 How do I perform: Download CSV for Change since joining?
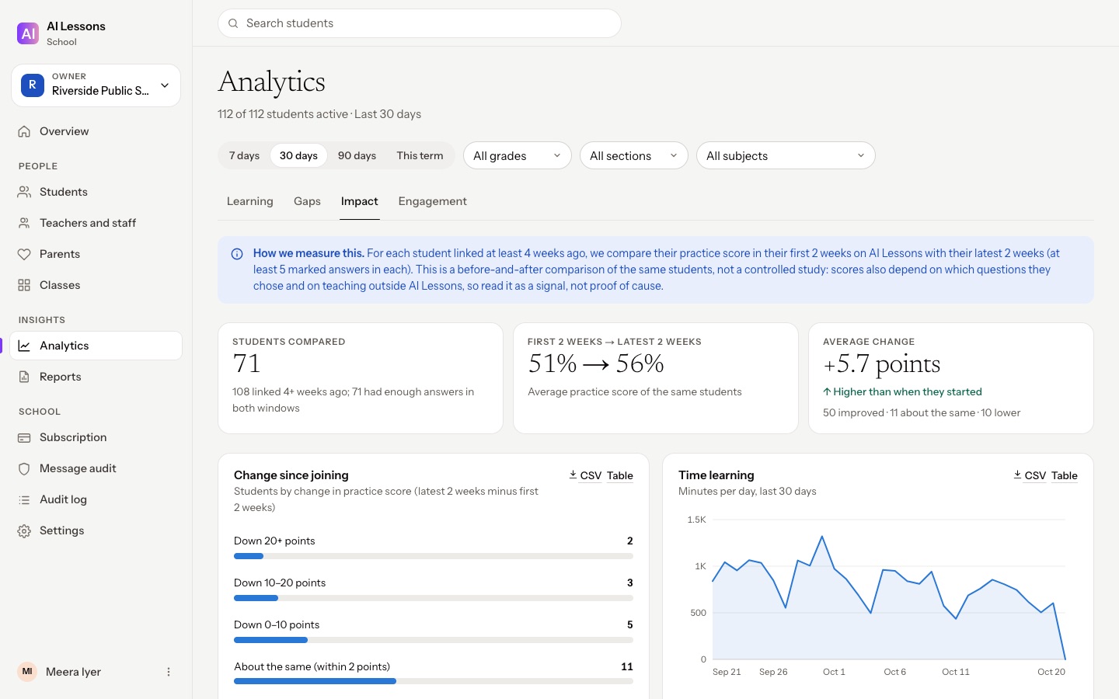coord(585,475)
